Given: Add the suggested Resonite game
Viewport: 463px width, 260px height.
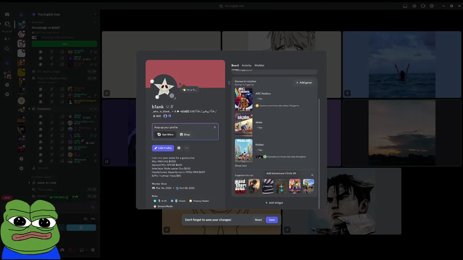Looking at the screenshot, I should click(268, 186).
